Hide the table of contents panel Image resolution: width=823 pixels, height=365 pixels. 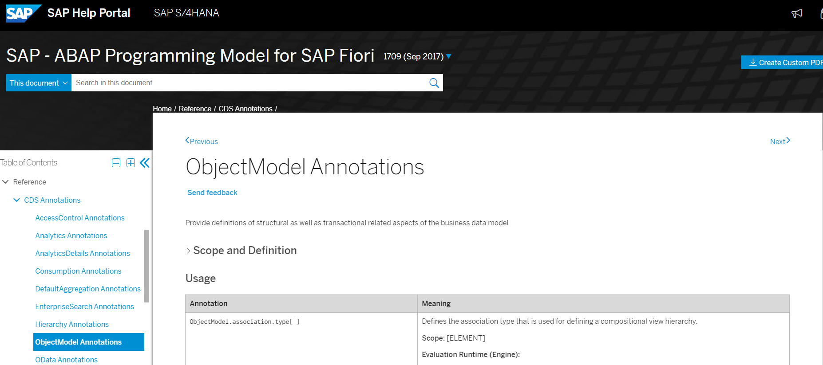pyautogui.click(x=145, y=163)
